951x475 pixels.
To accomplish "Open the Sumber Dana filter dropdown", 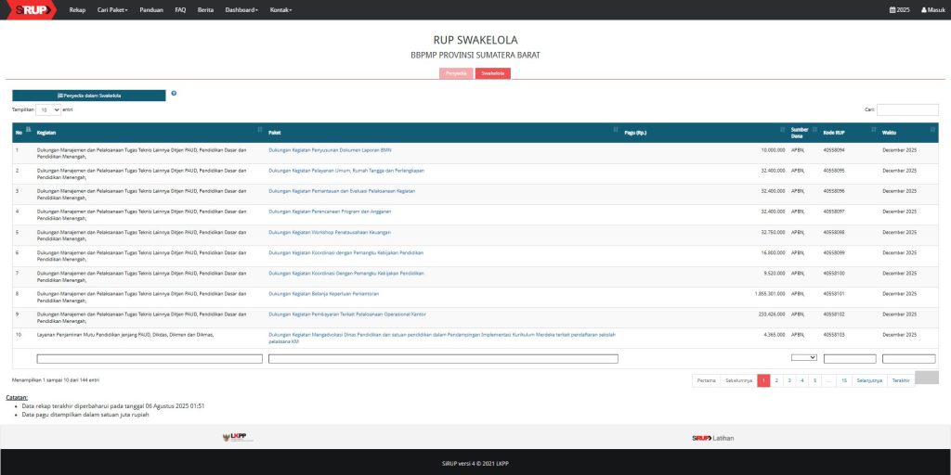I will (803, 357).
